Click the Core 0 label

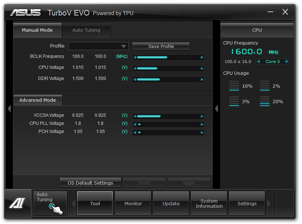tap(273, 62)
